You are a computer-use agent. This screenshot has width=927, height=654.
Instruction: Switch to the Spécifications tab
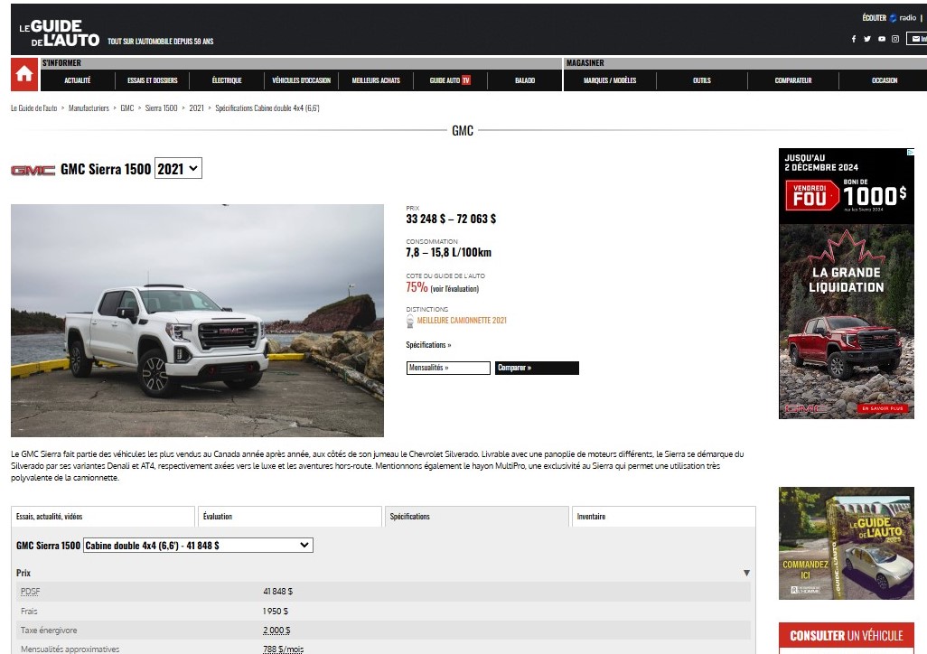tap(476, 516)
